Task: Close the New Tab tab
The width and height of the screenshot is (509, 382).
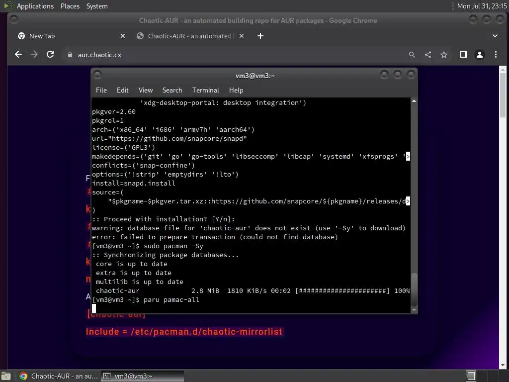Action: tap(123, 36)
